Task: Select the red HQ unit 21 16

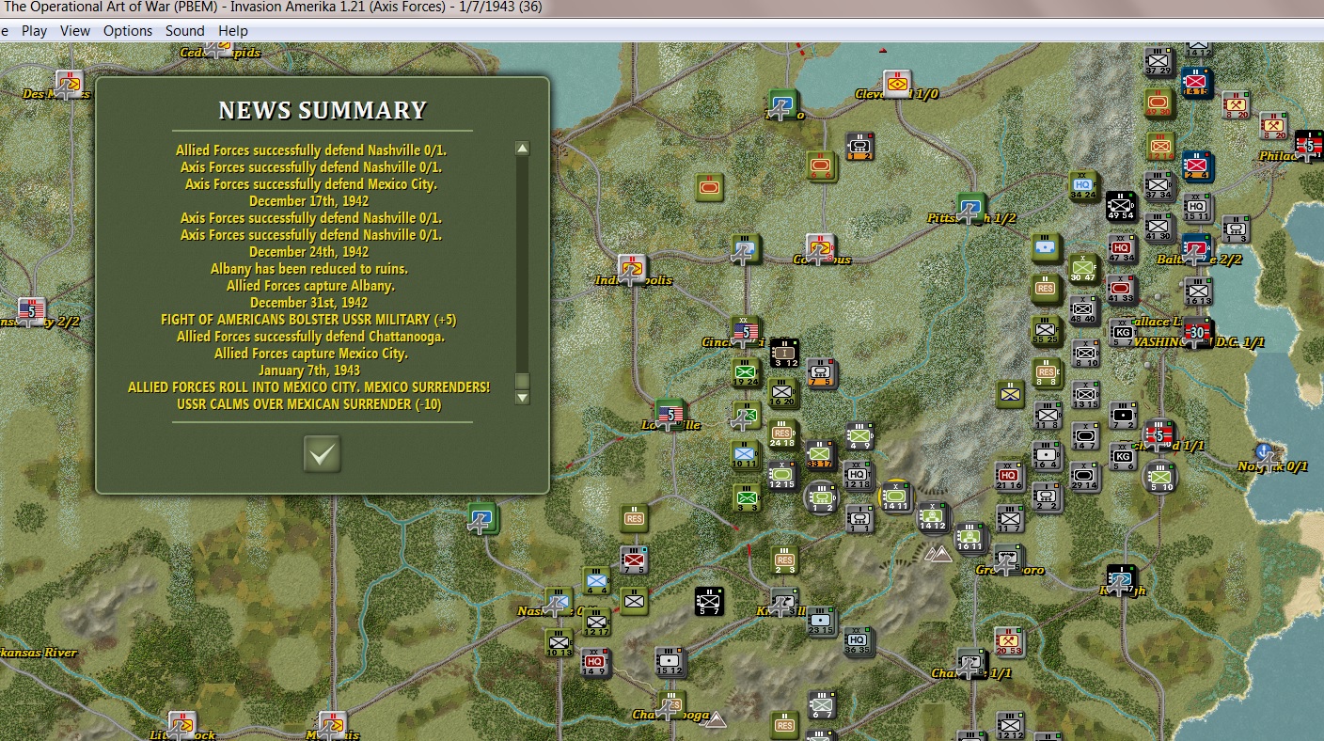Action: tap(1010, 476)
